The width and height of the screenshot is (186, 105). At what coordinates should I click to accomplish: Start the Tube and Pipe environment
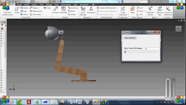160,11
